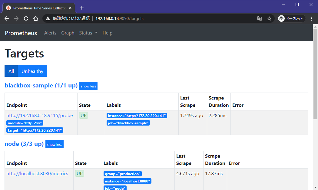Image resolution: width=318 pixels, height=190 pixels.
Task: Click the 17.87ms scrape duration value
Action: coord(214,174)
